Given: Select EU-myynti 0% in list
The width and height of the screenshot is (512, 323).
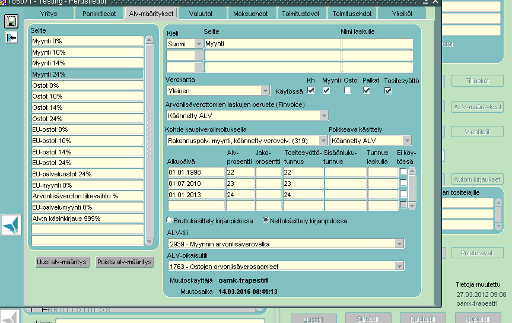Looking at the screenshot, I should tap(88, 185).
